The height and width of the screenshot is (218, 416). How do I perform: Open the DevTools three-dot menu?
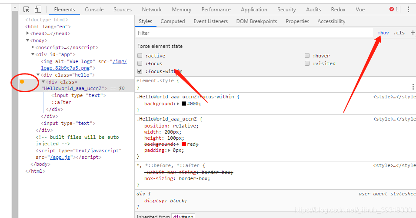coord(408,9)
